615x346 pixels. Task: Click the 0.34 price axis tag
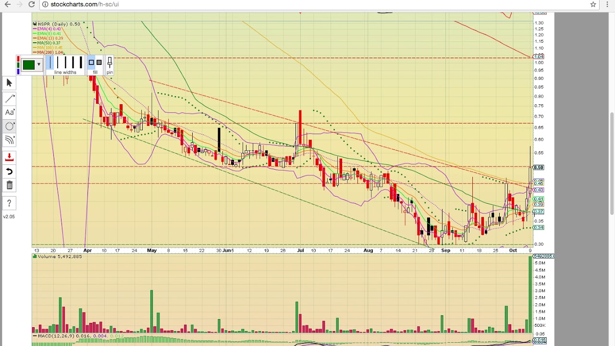(x=539, y=228)
